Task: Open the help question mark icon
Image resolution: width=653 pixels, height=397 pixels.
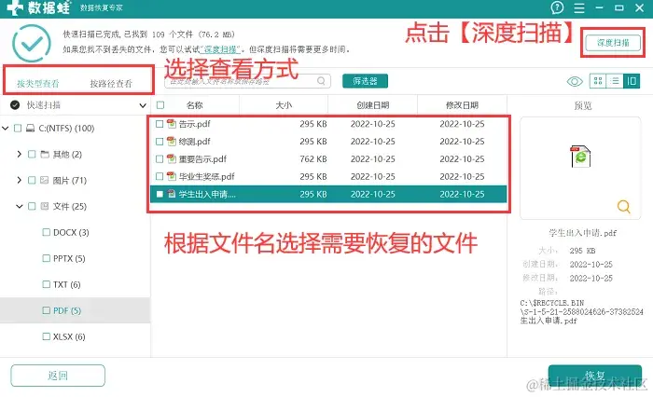Action: pos(557,7)
